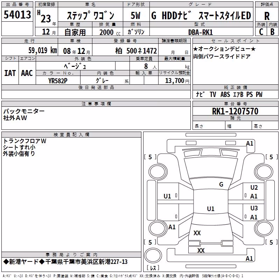The height and width of the screenshot is (280, 280).
Task: Click エアB in the genuine equipment row
Action: pyautogui.click(x=238, y=94)
